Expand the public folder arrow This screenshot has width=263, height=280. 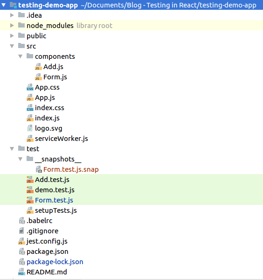[x=12, y=36]
